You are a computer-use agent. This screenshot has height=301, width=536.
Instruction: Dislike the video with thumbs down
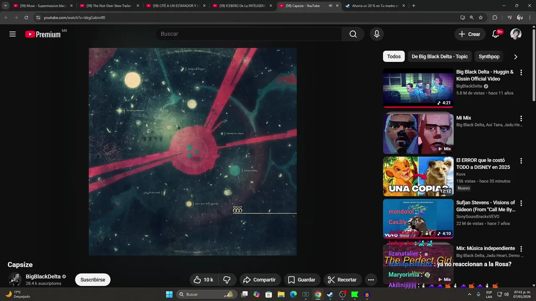pos(227,280)
